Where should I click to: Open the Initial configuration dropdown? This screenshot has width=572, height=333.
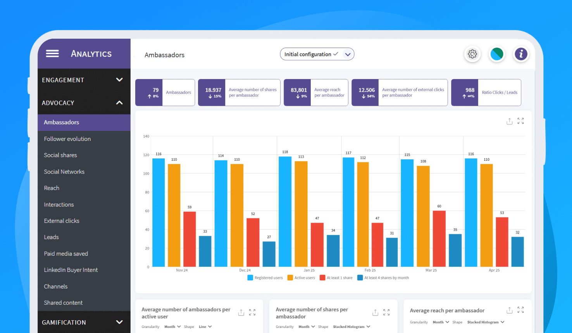[317, 54]
